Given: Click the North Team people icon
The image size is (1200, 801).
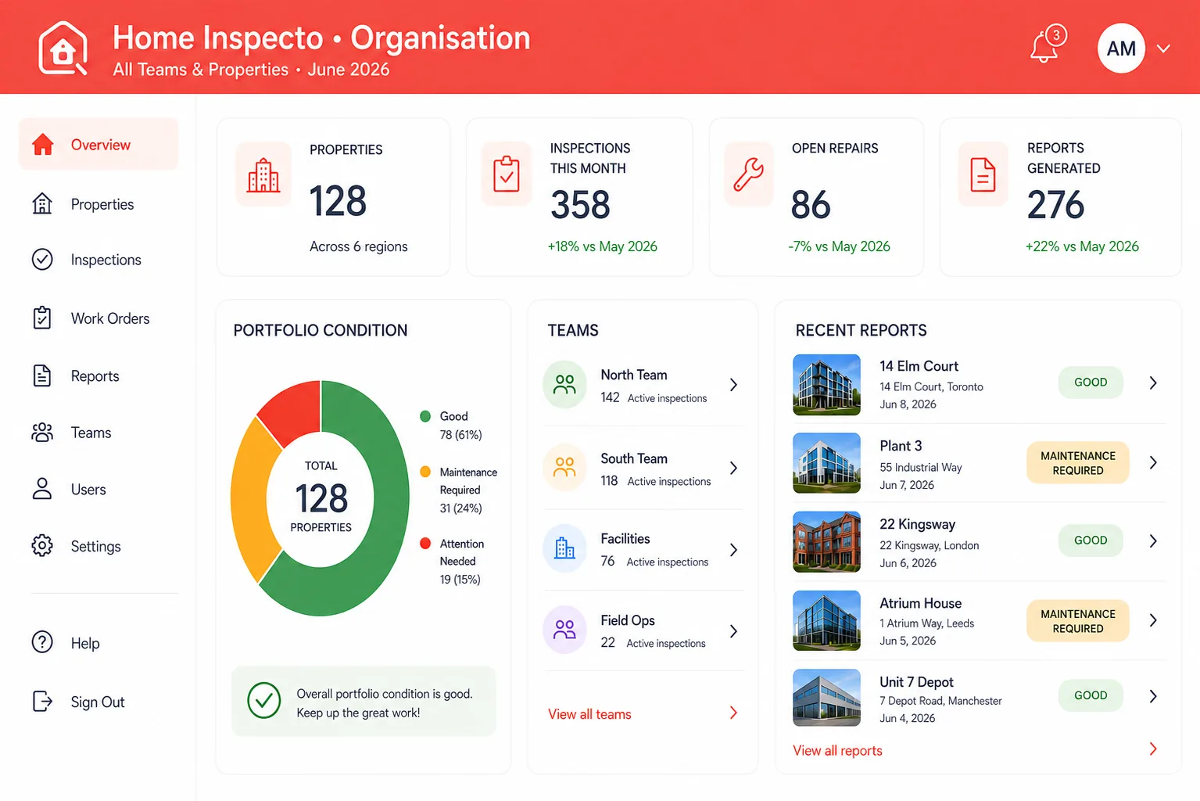Looking at the screenshot, I should point(564,384).
